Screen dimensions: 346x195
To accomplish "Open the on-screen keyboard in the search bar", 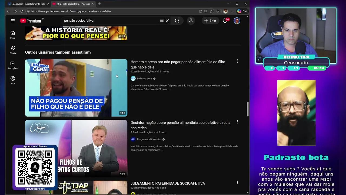I will (161, 21).
